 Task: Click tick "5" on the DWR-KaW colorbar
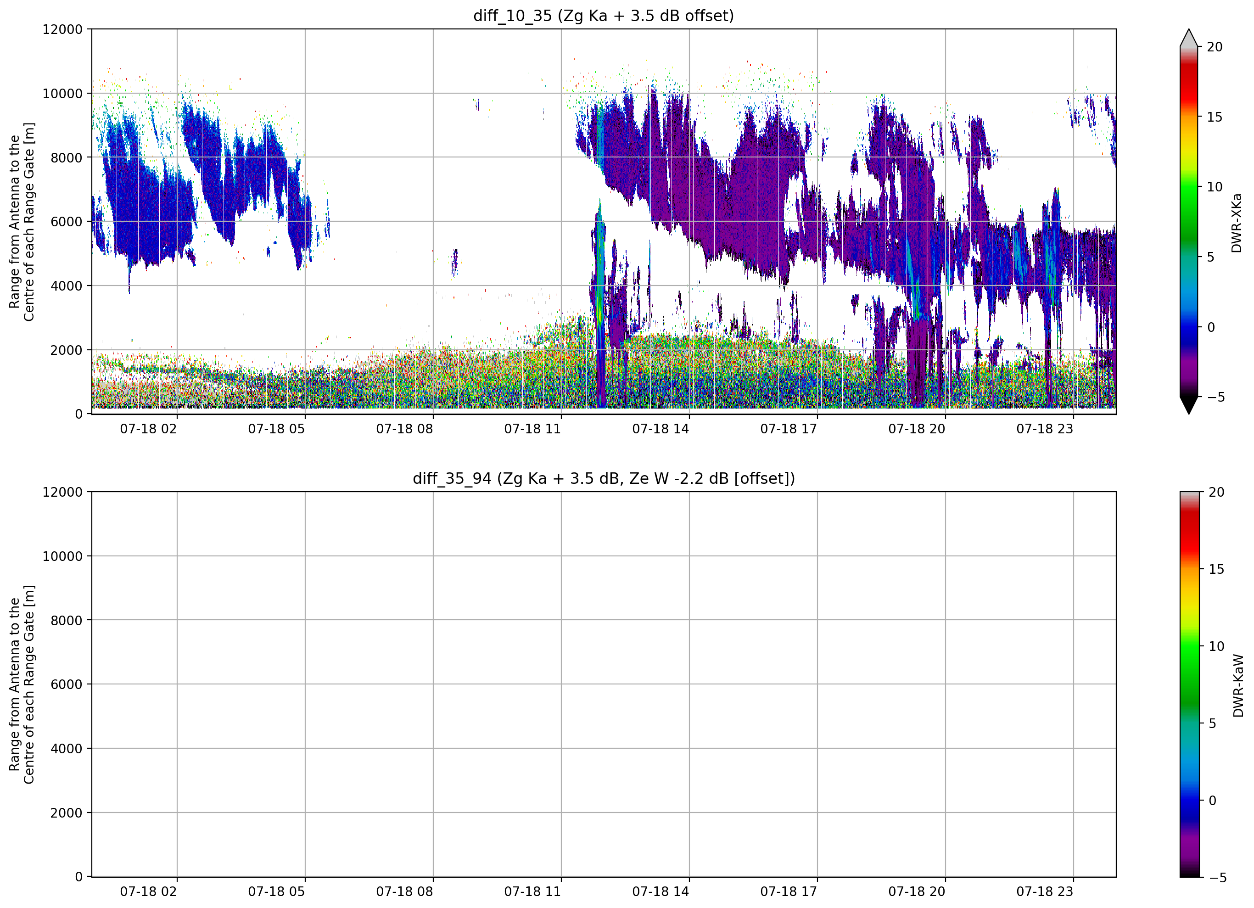(x=1213, y=723)
